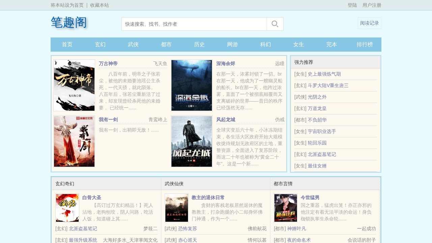The width and height of the screenshot is (432, 243).
Task: Open the 武侠 category tab
Action: pos(133,45)
